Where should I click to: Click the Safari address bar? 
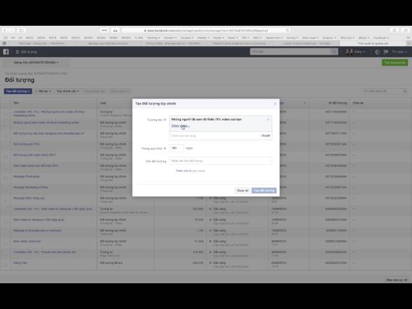(206, 30)
